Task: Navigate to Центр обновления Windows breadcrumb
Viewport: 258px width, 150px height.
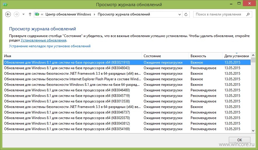Action: pos(68,14)
